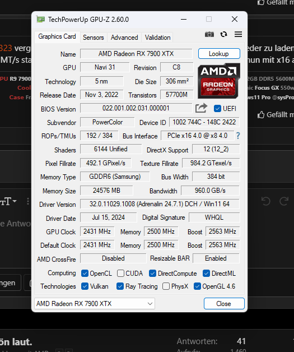Click the Memory Type value GDDR6 (Samsung)

(115, 177)
